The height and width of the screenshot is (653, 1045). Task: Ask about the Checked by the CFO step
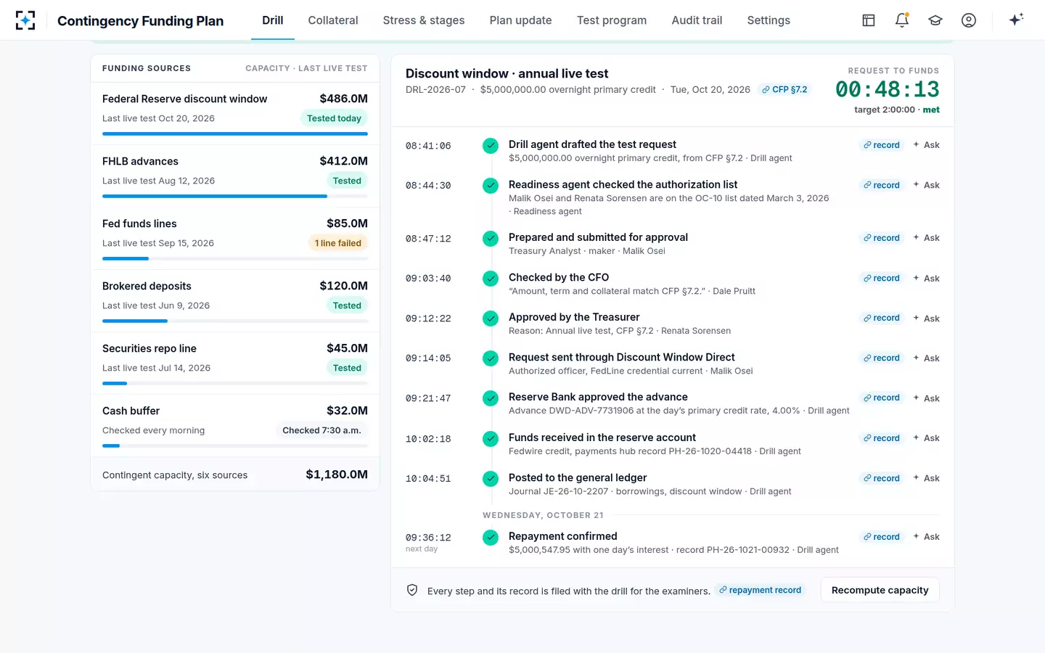(x=927, y=279)
